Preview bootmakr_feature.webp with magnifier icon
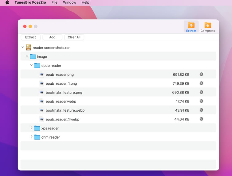 point(201,110)
